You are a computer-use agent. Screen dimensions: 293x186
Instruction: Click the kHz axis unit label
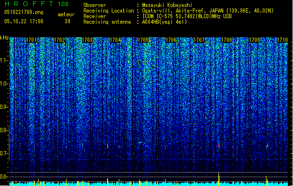(x=4, y=38)
